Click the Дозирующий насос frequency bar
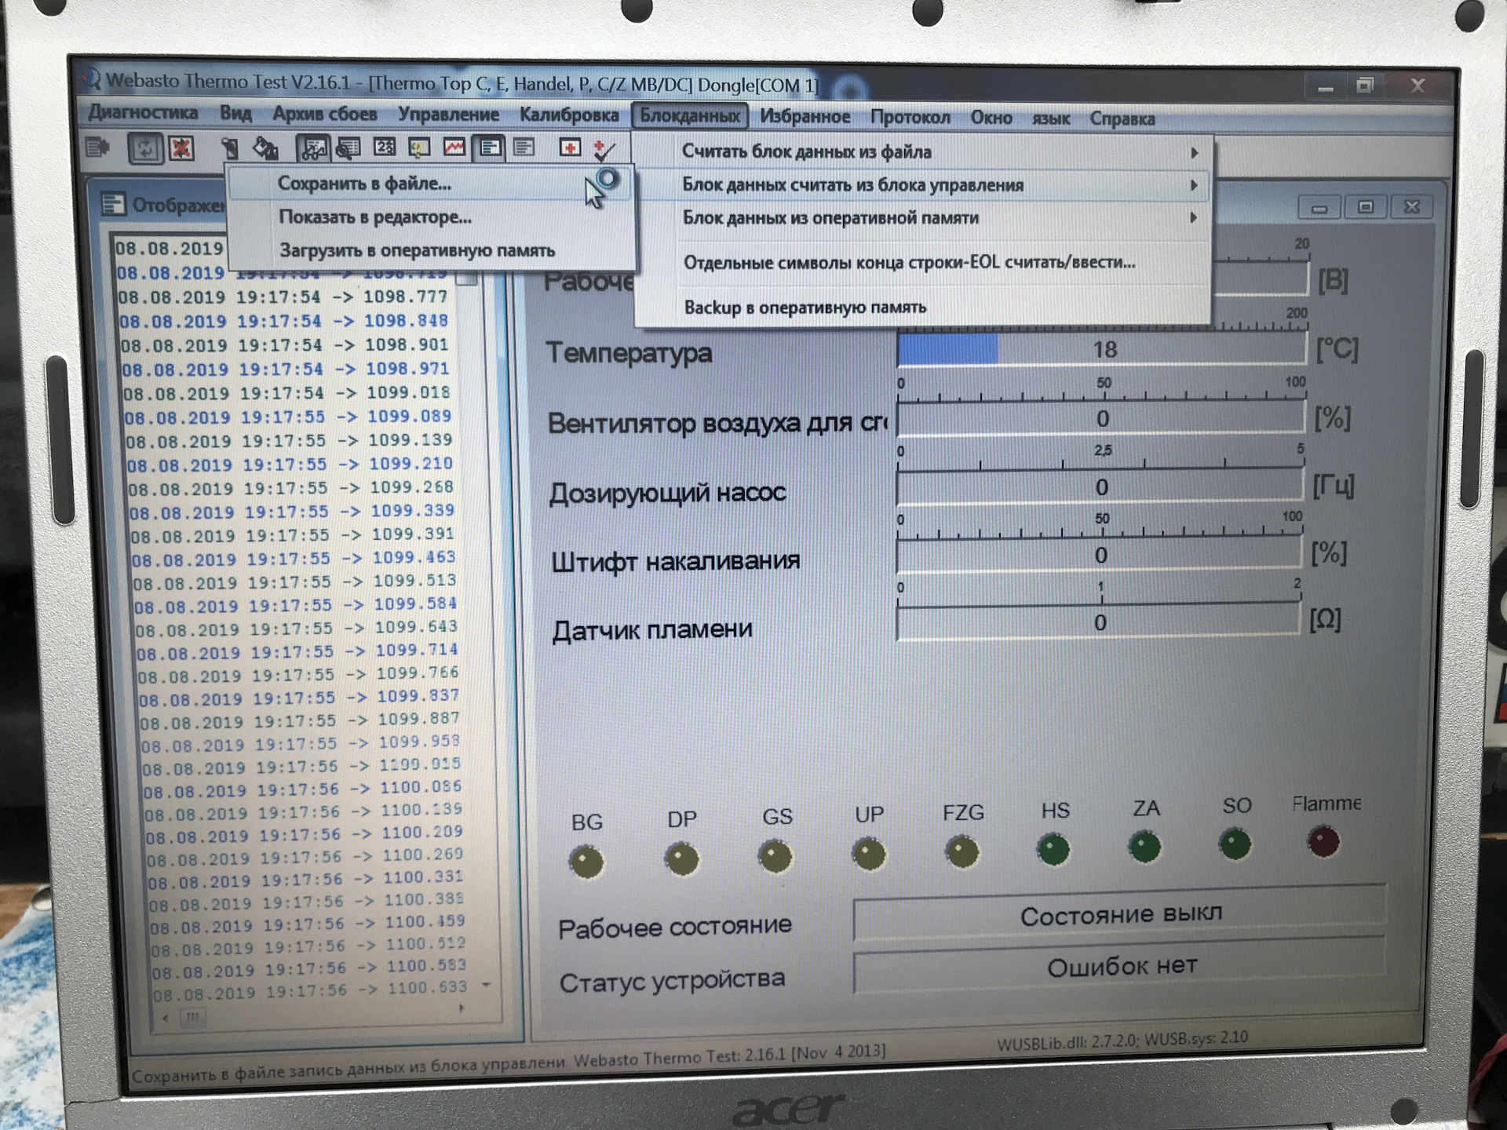This screenshot has height=1130, width=1507. tap(1100, 487)
